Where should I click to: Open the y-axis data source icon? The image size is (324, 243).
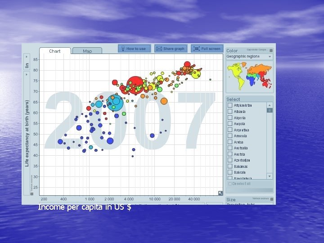pyautogui.click(x=32, y=194)
